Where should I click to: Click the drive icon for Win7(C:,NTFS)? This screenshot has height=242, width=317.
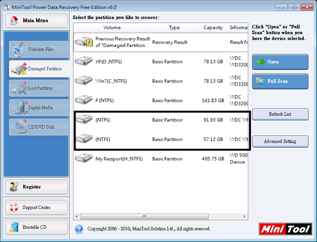tap(83, 80)
